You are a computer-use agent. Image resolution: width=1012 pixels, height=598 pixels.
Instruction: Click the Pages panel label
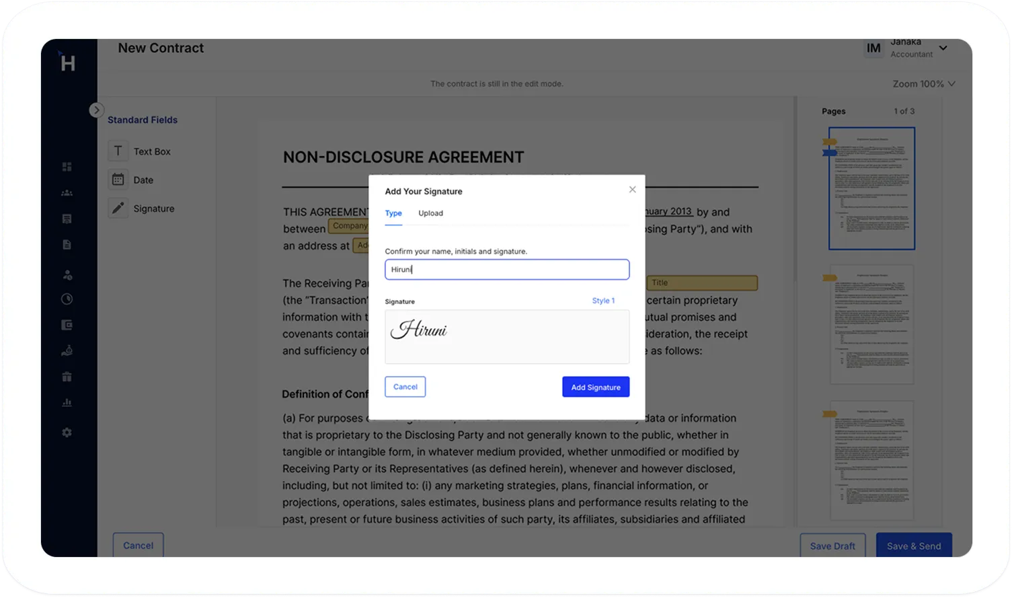point(833,111)
